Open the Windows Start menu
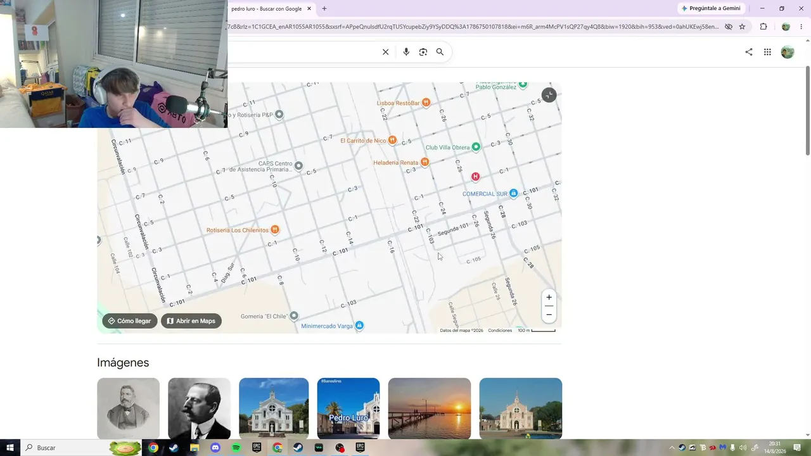811x456 pixels. coord(10,448)
